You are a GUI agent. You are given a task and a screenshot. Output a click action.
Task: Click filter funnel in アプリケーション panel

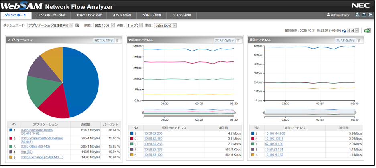[x=117, y=40]
